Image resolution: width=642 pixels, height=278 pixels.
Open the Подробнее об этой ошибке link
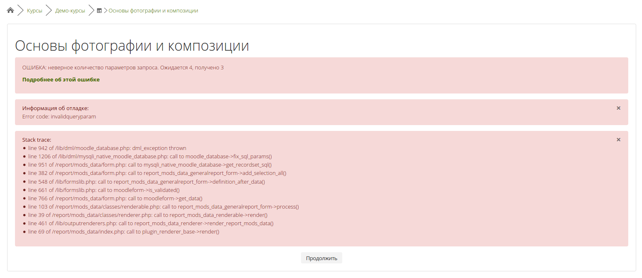point(61,80)
